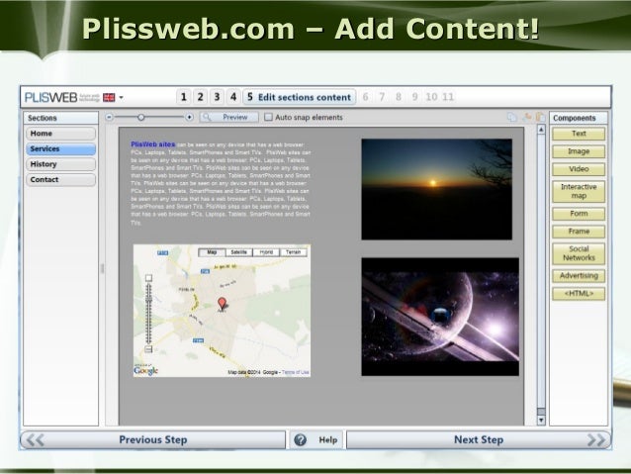631x474 pixels.
Task: Select the planet space image on canvas
Action: point(440,317)
